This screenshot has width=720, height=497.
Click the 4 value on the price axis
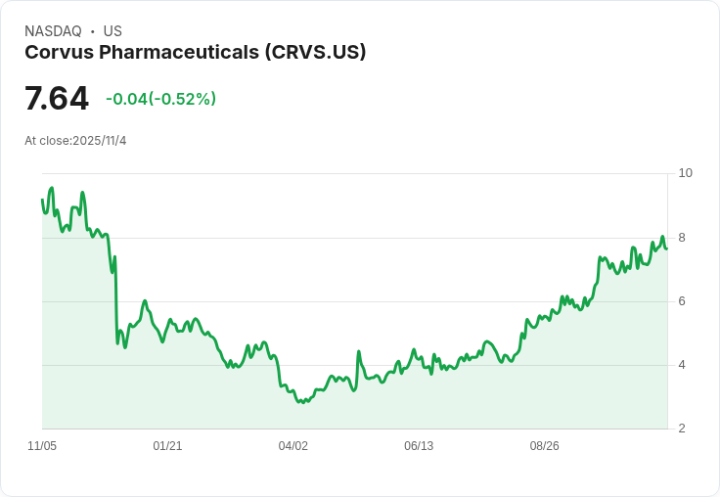[682, 365]
